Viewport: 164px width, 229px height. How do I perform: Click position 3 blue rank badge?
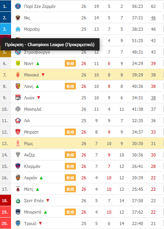pos(6,29)
